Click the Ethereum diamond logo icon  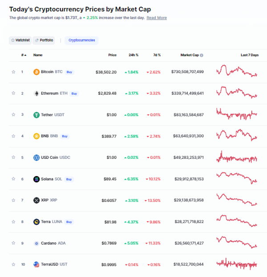[36, 93]
